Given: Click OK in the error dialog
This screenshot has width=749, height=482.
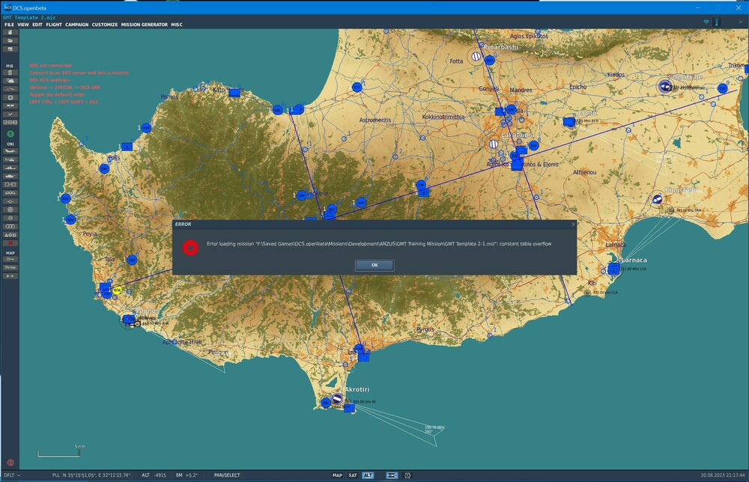Looking at the screenshot, I should [x=374, y=265].
